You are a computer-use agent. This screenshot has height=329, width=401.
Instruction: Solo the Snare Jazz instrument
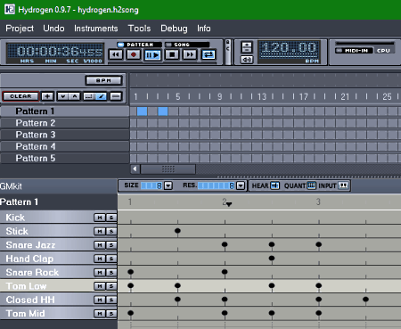click(x=111, y=245)
